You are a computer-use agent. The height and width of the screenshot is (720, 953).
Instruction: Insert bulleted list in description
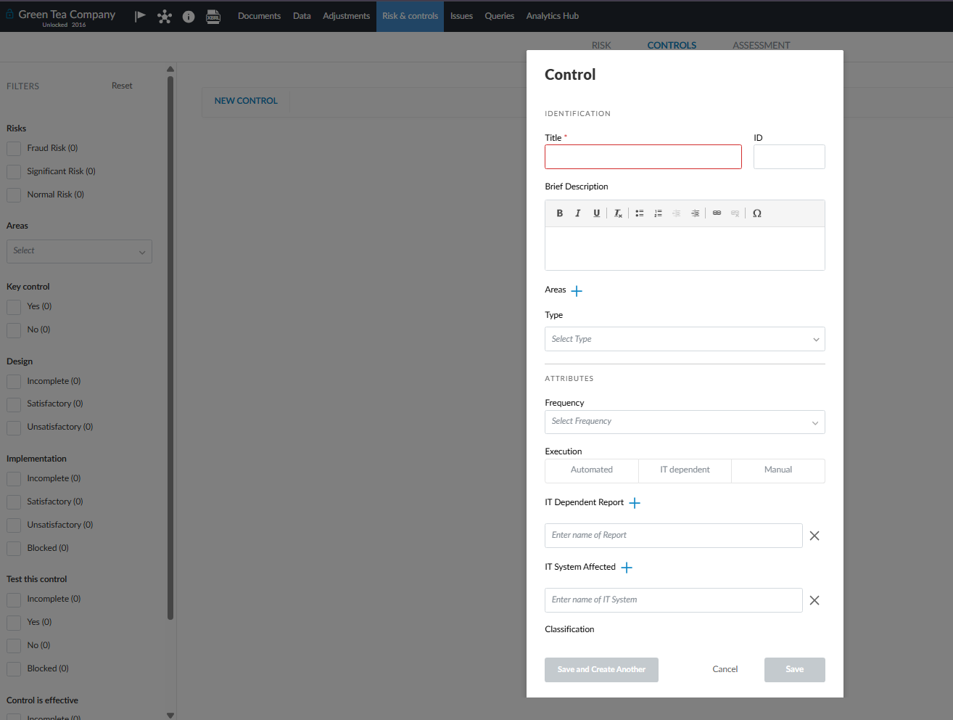pos(640,213)
